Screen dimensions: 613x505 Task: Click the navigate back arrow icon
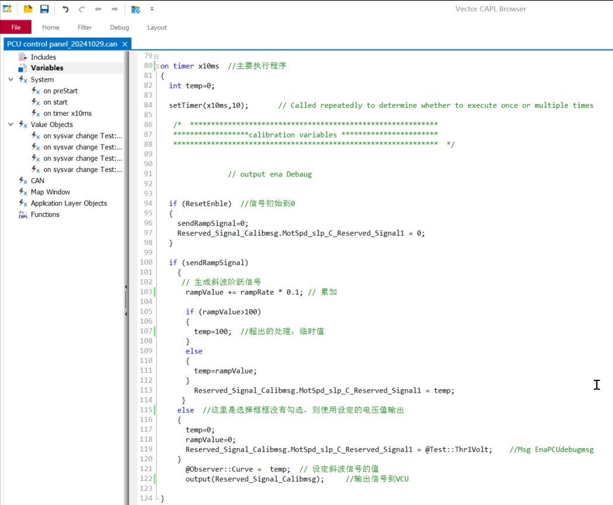click(x=98, y=9)
